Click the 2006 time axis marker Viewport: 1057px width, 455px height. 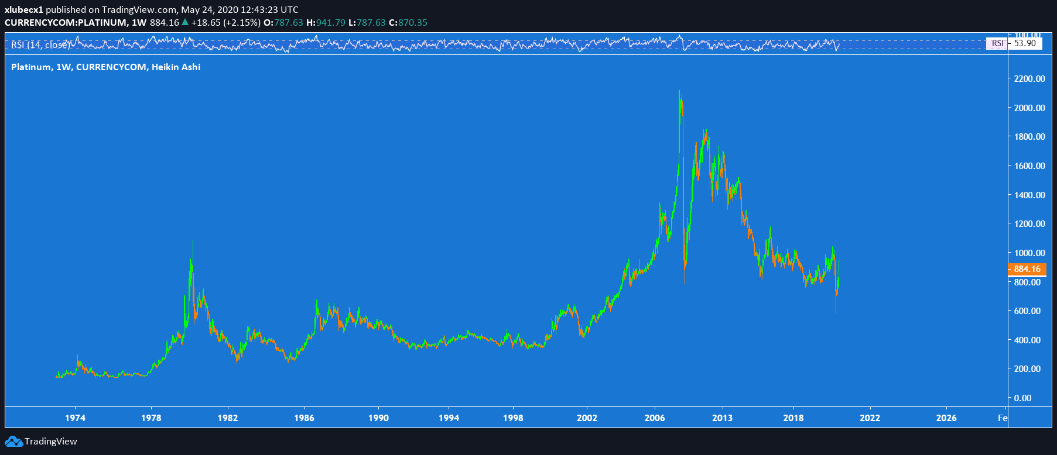tap(655, 418)
